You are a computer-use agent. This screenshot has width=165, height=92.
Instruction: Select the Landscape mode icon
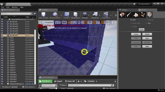pyautogui.click(x=136, y=15)
